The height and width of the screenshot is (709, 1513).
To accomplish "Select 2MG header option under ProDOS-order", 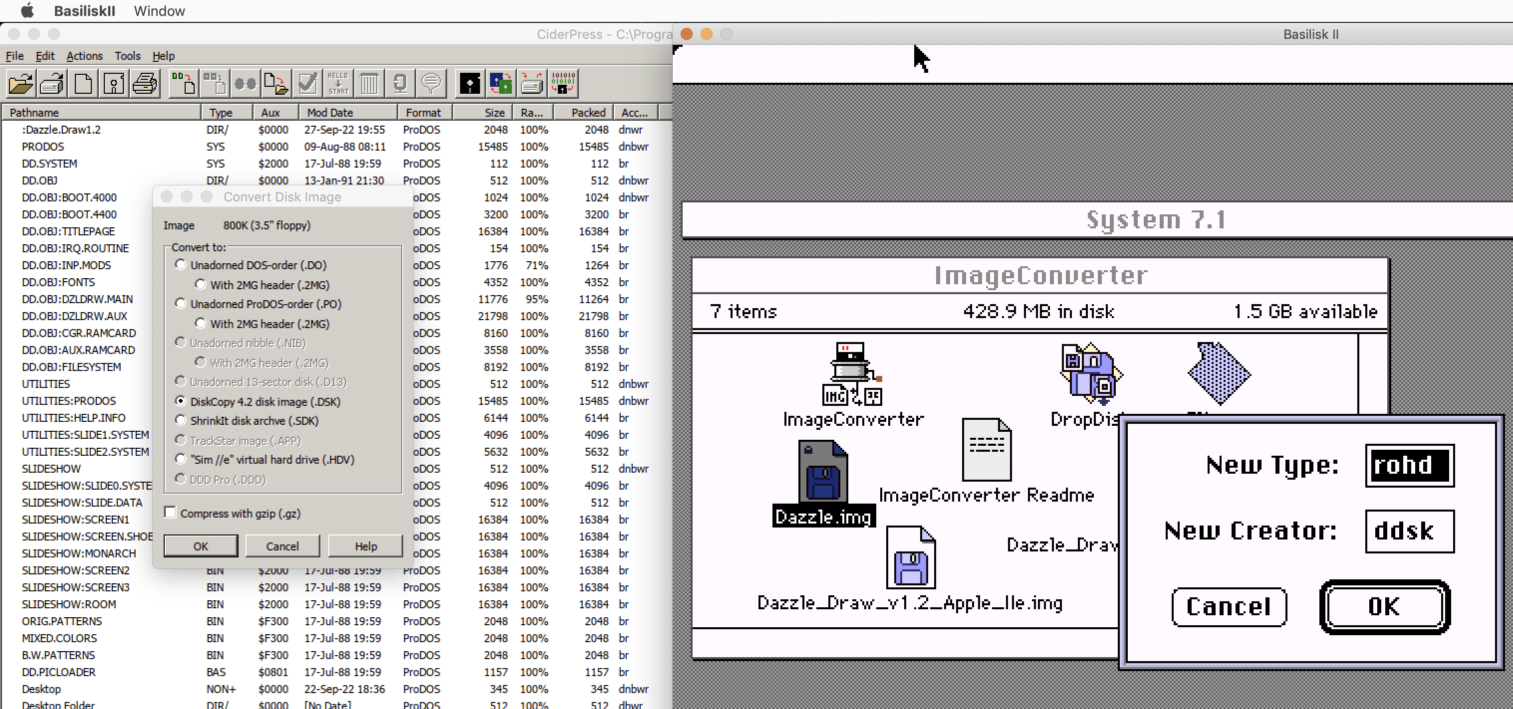I will [200, 324].
